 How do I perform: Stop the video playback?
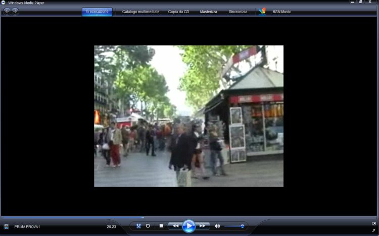[x=161, y=226]
